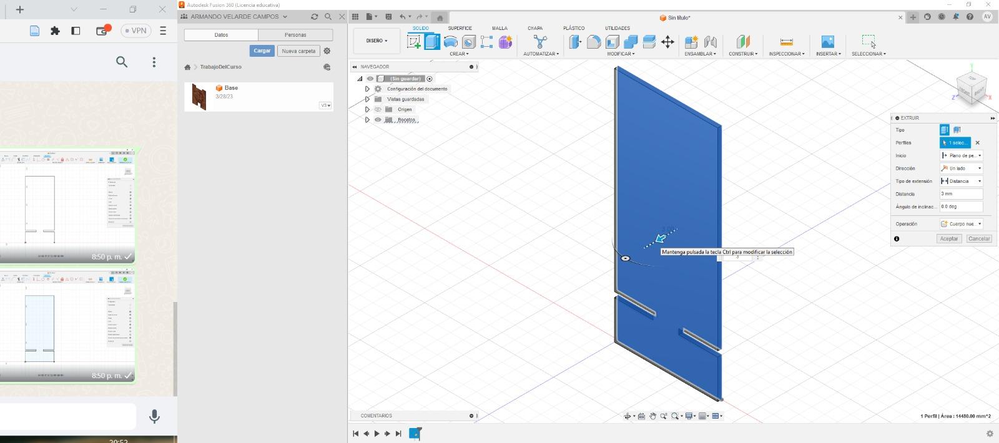Open the Dirección dropdown
The height and width of the screenshot is (443, 999).
[x=962, y=168]
